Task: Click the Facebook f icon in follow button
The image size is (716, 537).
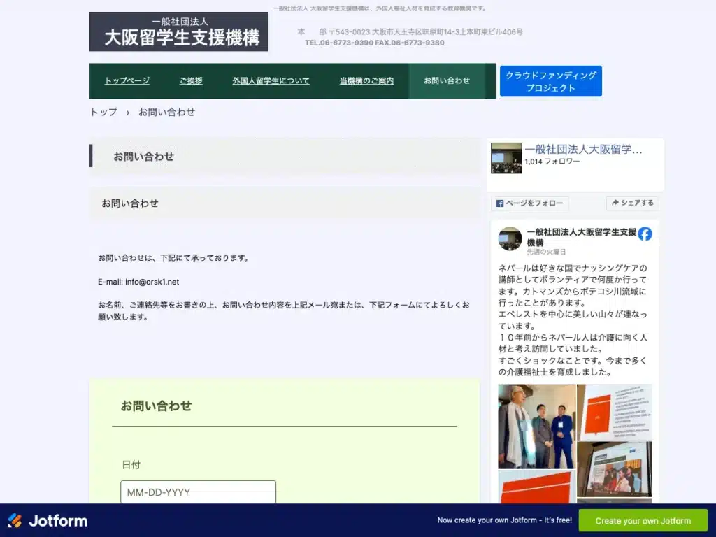Action: (499, 203)
